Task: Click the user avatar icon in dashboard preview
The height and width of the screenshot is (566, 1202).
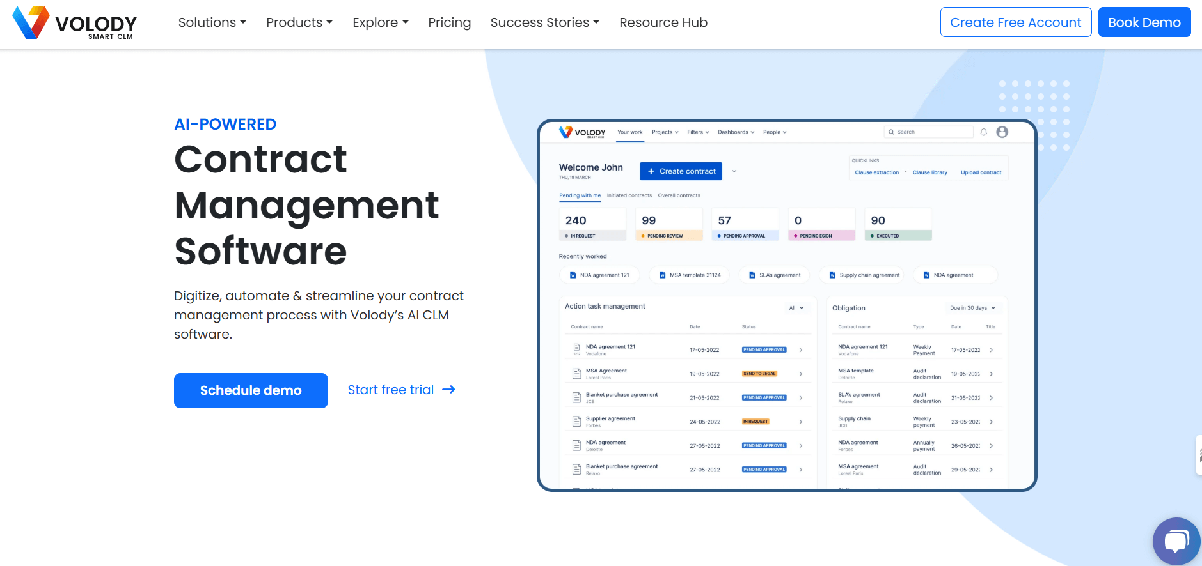Action: click(x=1002, y=132)
